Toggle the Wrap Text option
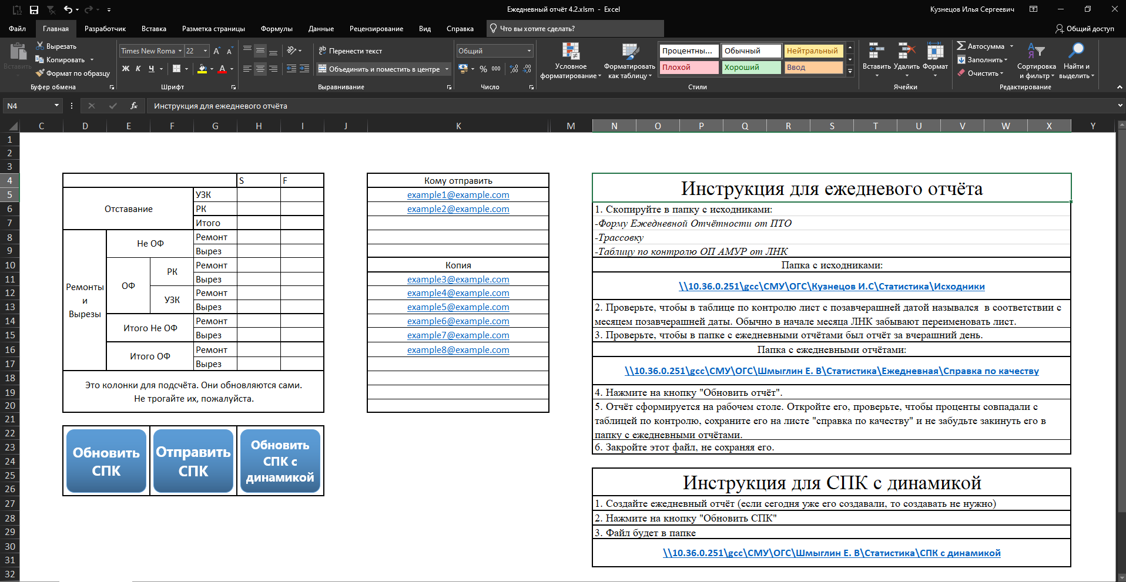Image resolution: width=1126 pixels, height=582 pixels. coord(350,51)
